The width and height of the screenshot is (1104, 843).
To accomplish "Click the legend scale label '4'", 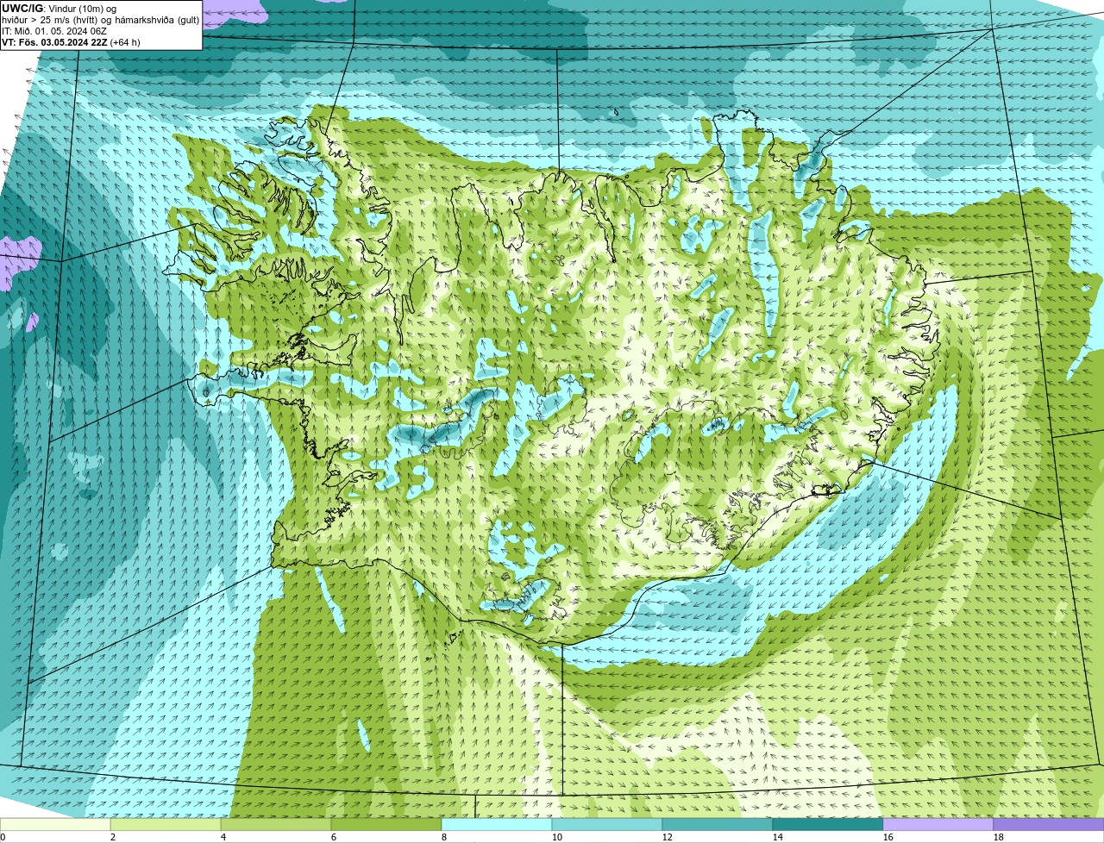I will [223, 837].
